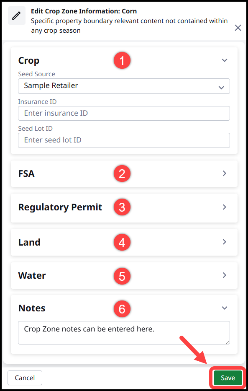This screenshot has width=248, height=391.
Task: Expand the Regulatory Permit section
Action: coord(225,207)
